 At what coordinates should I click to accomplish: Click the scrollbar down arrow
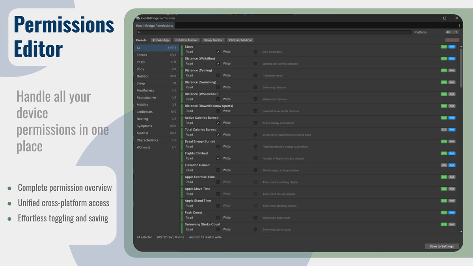point(461,231)
